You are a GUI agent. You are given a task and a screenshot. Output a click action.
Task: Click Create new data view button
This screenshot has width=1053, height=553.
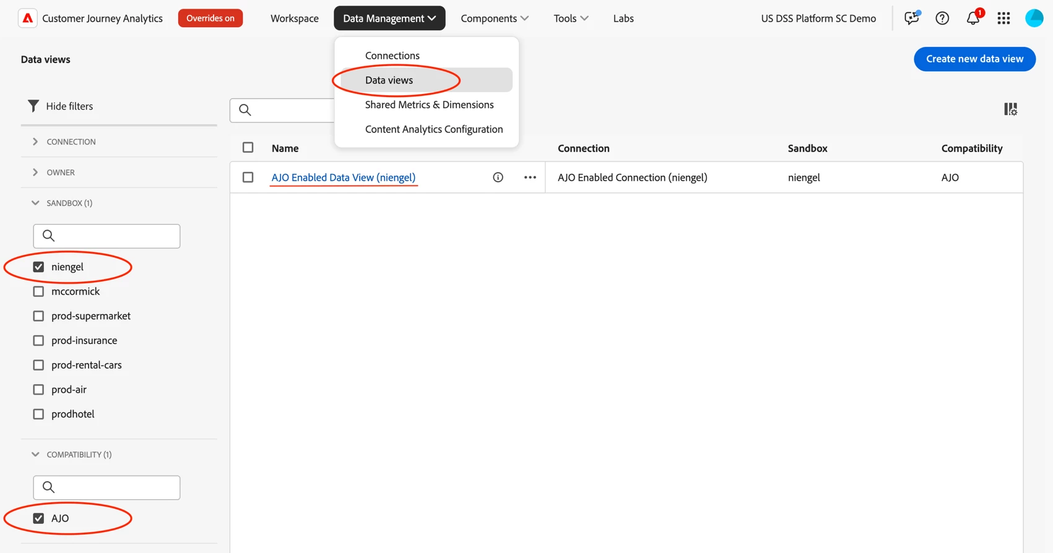click(974, 59)
